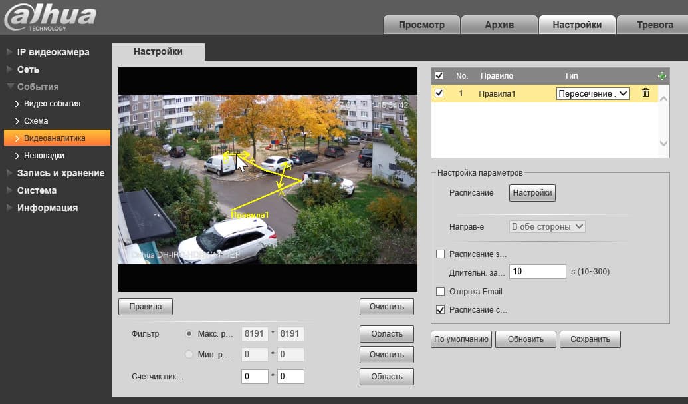The image size is (688, 404).
Task: Click the Длительность записи input field
Action: pos(537,272)
